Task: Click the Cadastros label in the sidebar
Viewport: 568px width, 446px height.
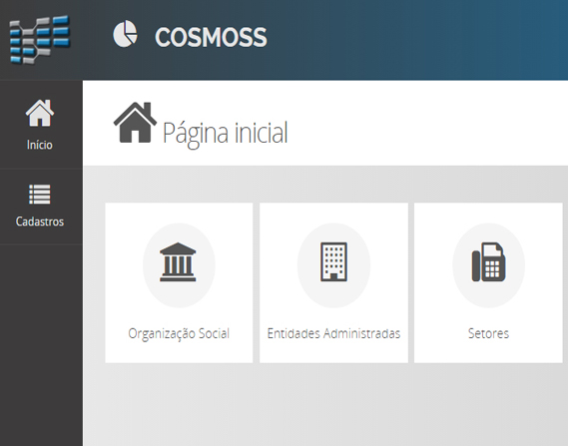Action: point(40,222)
